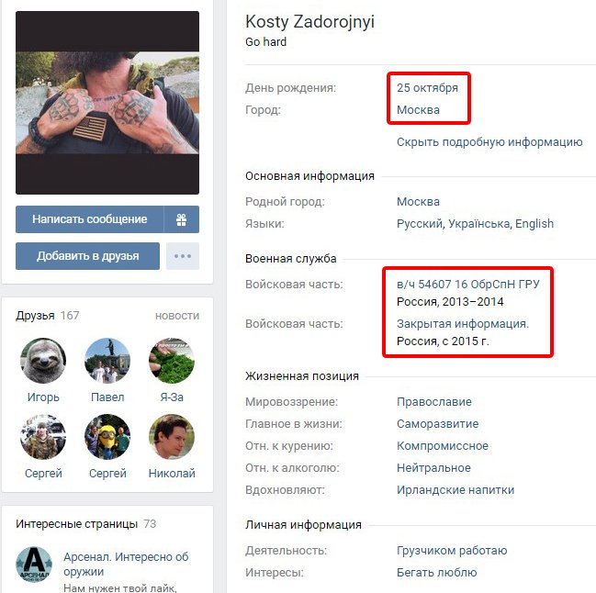Click Написать сообщение button
Image resolution: width=596 pixels, height=593 pixels.
(90, 219)
